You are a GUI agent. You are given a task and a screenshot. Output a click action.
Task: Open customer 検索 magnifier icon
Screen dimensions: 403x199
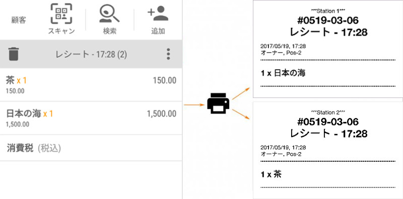109,14
